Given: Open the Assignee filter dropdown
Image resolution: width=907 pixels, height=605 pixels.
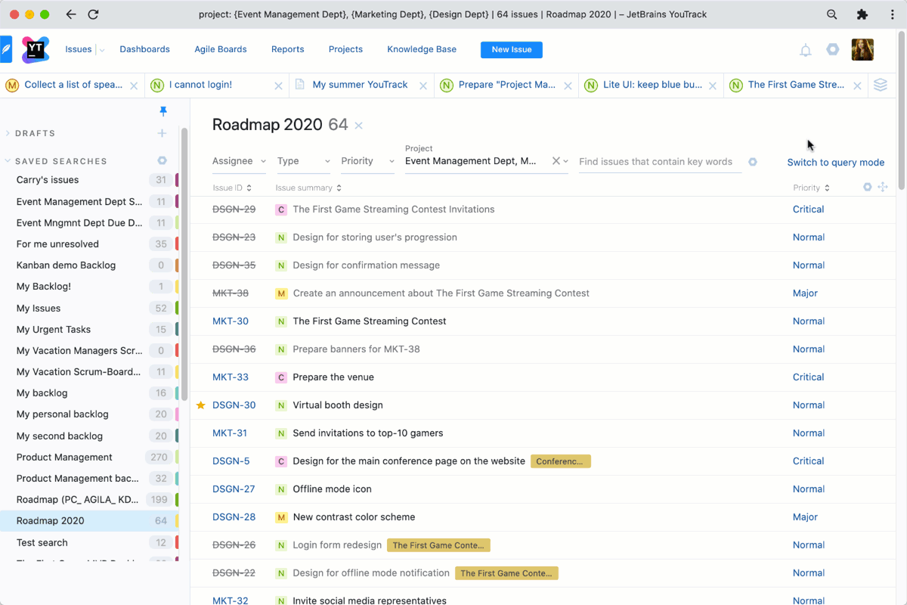Looking at the screenshot, I should tap(239, 161).
